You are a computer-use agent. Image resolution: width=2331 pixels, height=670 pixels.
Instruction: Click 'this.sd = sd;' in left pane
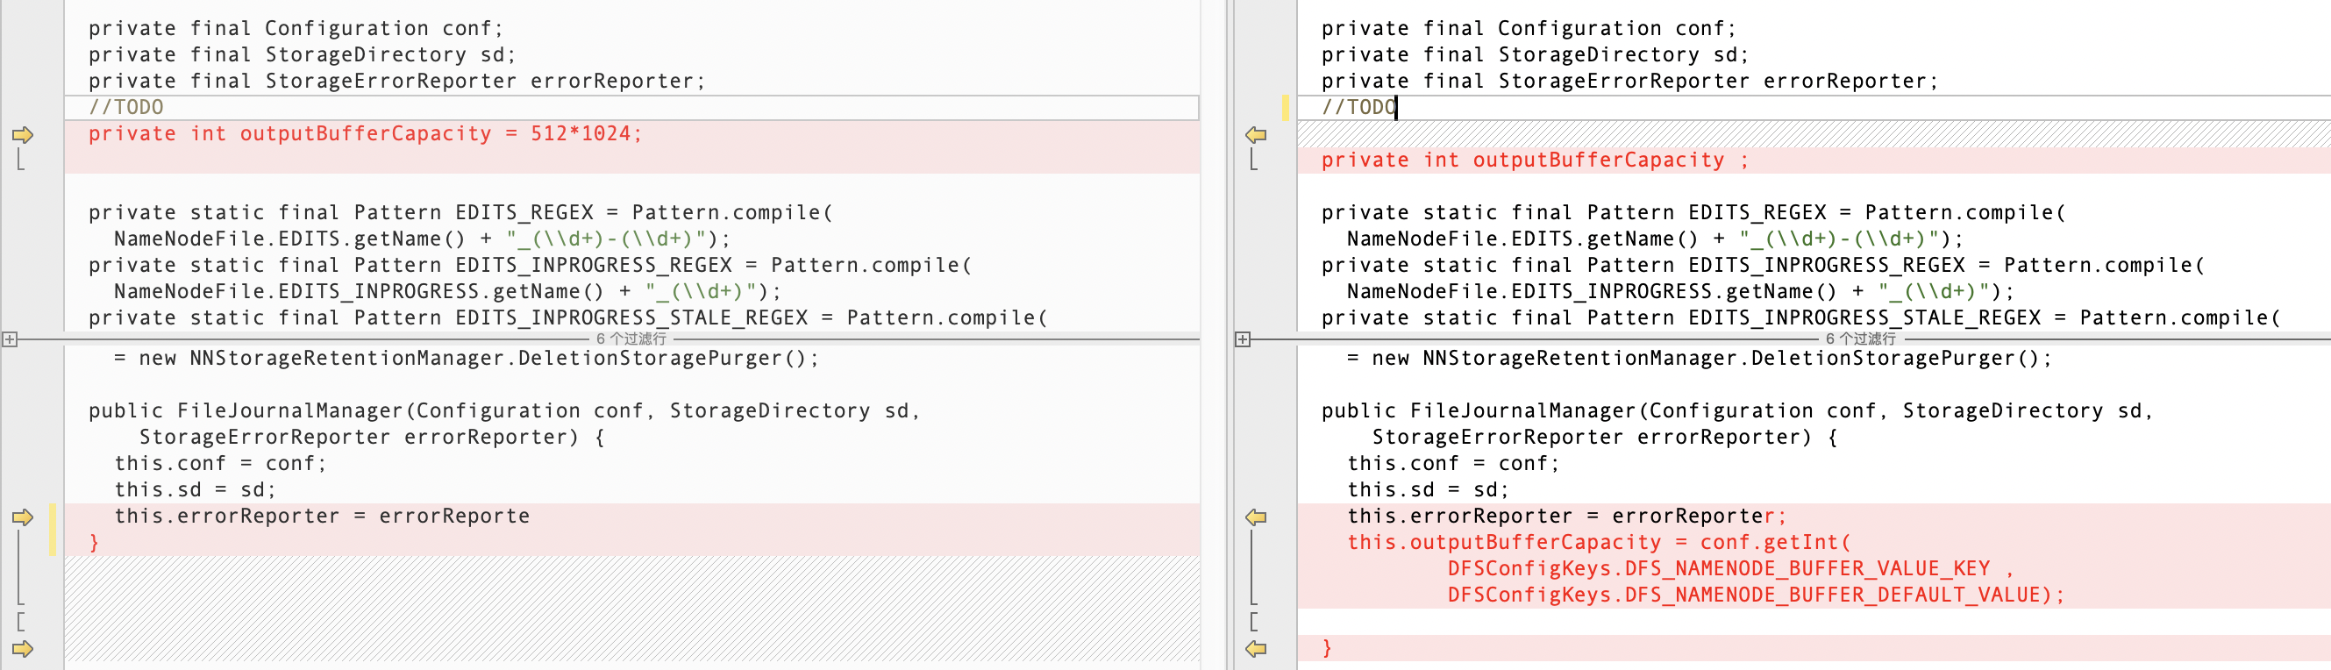pyautogui.click(x=195, y=490)
